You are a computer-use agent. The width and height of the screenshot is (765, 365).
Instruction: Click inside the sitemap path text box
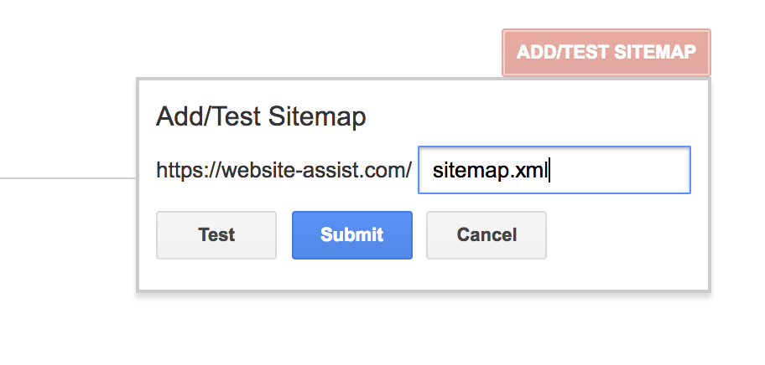(554, 171)
